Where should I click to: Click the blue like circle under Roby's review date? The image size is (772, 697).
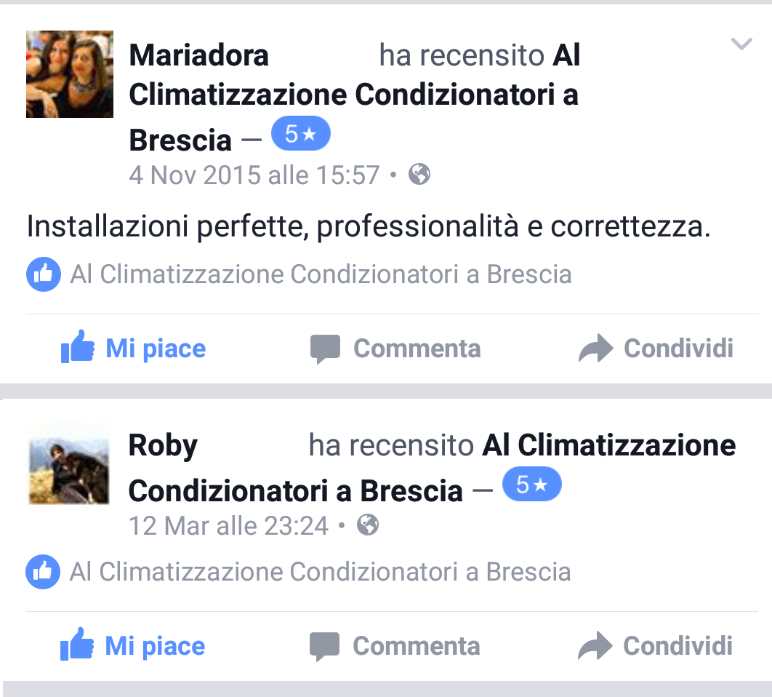(x=43, y=572)
